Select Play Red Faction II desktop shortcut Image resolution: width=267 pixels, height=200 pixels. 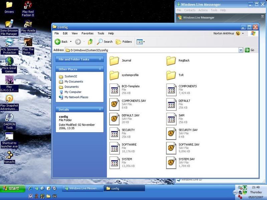(28, 9)
